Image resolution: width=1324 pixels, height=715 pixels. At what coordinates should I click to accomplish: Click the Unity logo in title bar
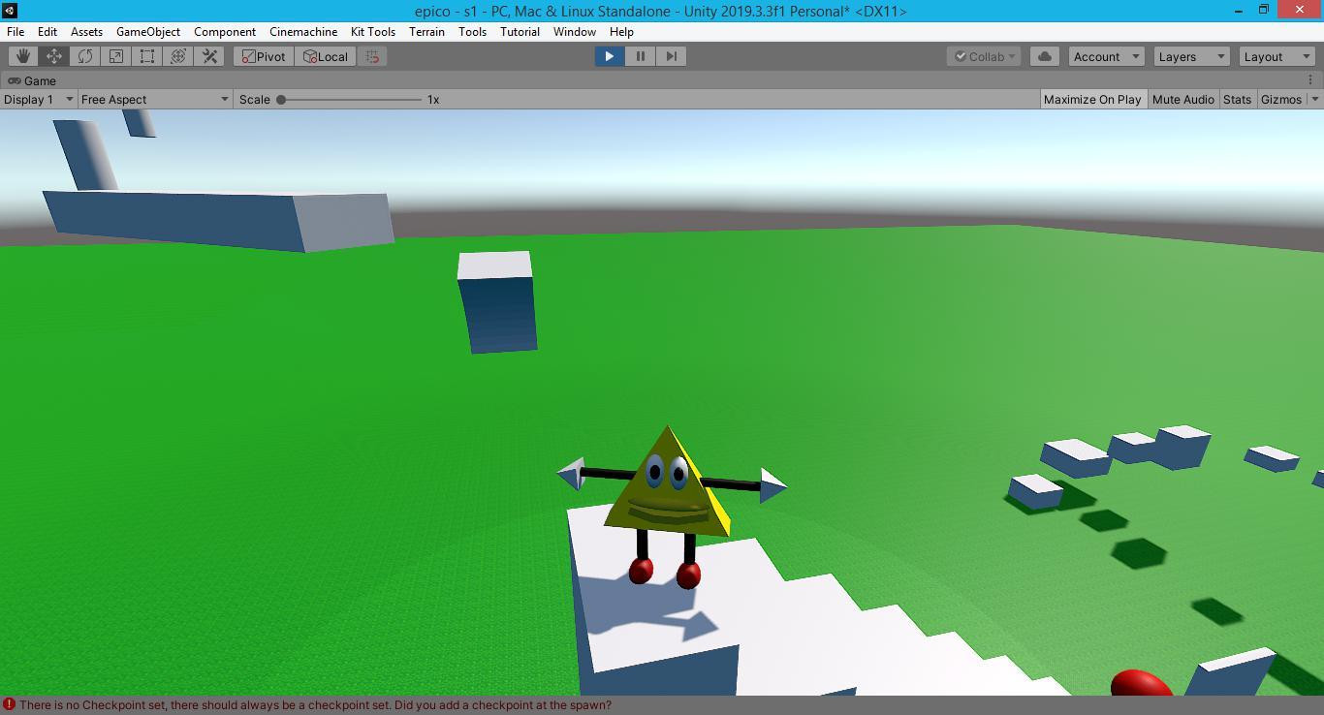10,11
